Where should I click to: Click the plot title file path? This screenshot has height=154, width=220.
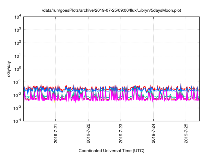point(111,10)
